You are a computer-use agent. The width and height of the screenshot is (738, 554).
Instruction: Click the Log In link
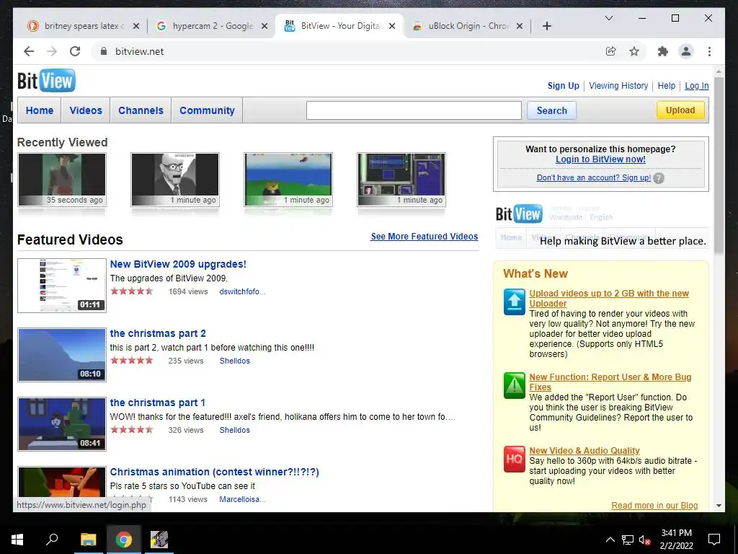tap(697, 86)
